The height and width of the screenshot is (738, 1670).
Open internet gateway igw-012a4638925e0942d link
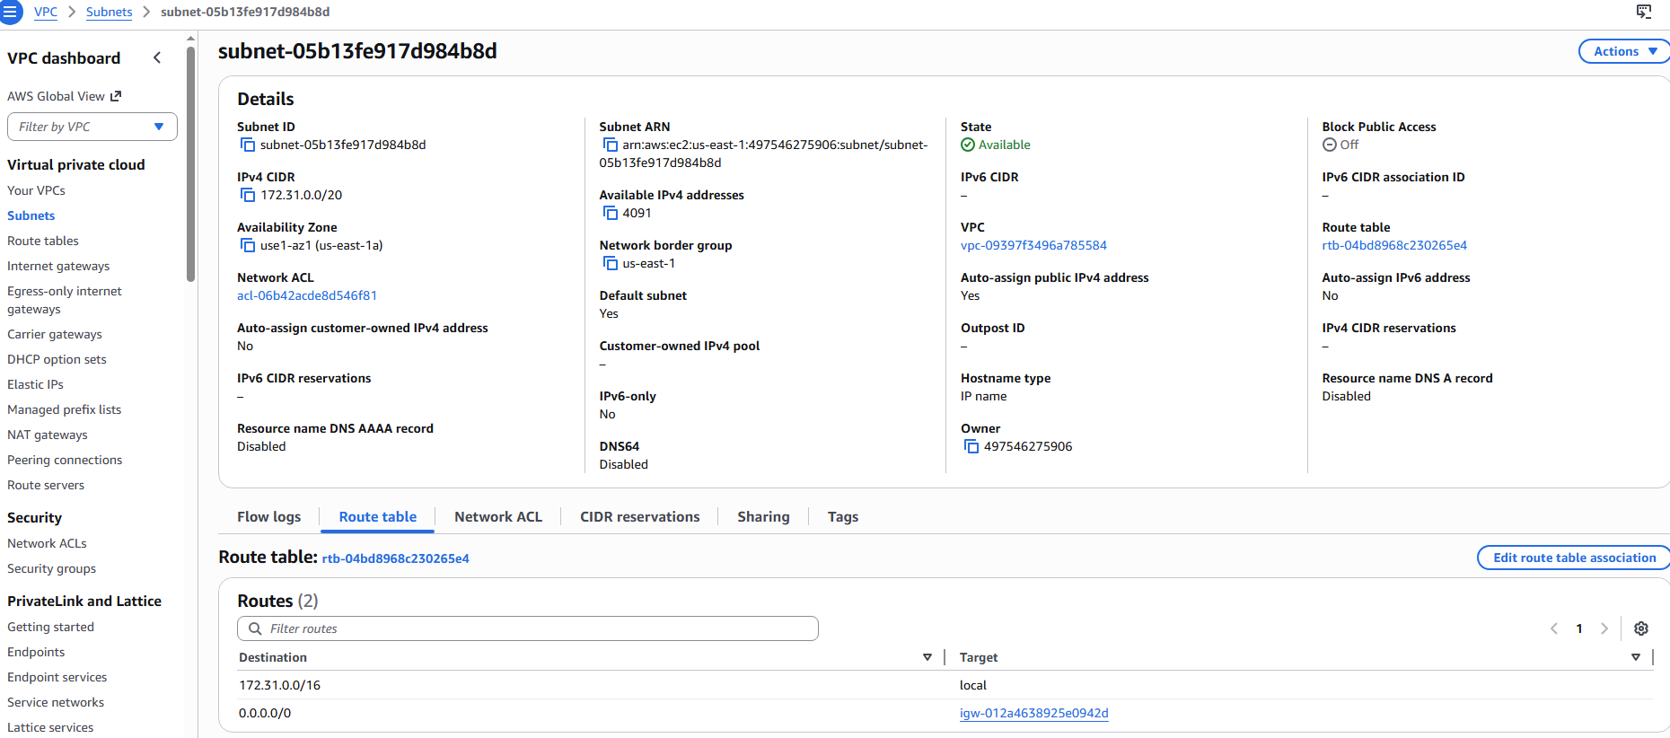(1033, 714)
